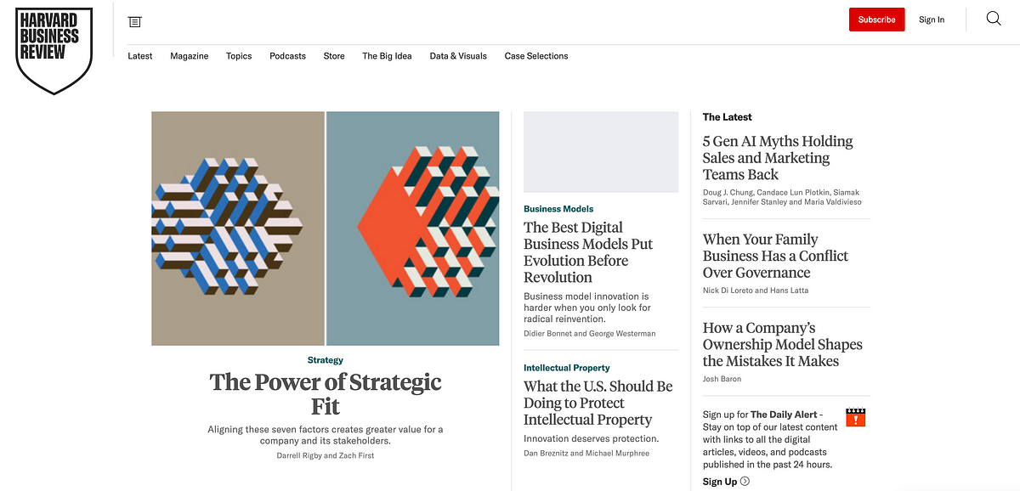Click the Daily Alert newsletter icon
This screenshot has height=491, width=1020.
855,417
